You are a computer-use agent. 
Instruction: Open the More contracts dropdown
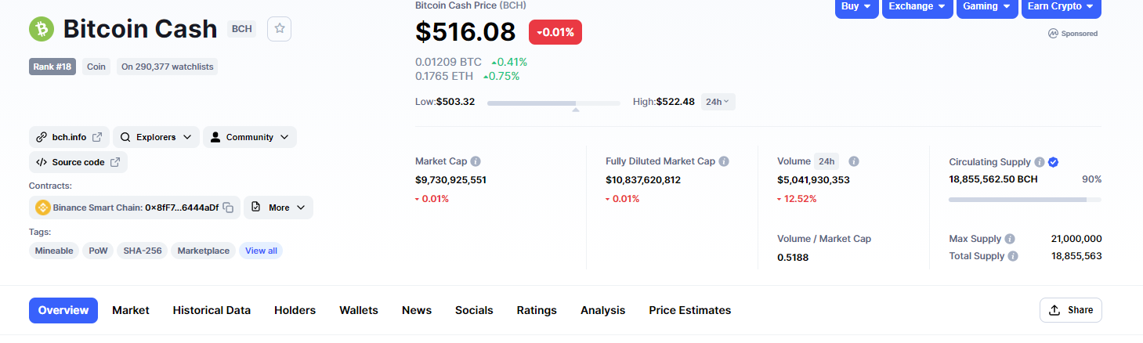(278, 208)
